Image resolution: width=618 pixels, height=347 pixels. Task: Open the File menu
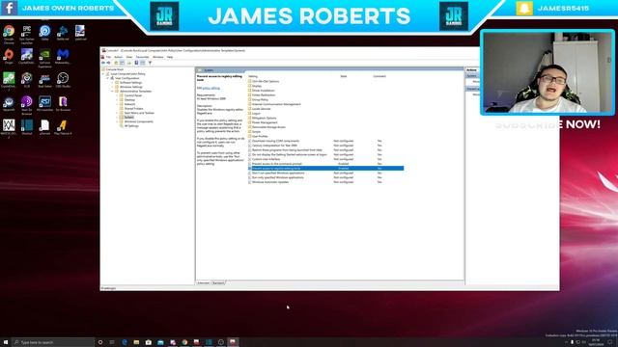coord(108,57)
